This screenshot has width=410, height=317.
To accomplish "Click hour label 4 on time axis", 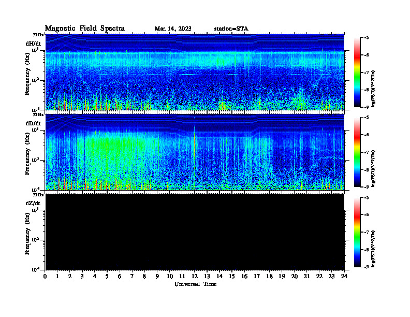I will tap(95, 277).
